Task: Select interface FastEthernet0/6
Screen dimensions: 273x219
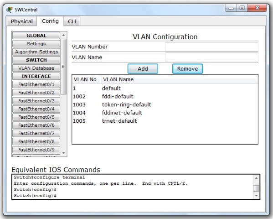Action: point(36,125)
